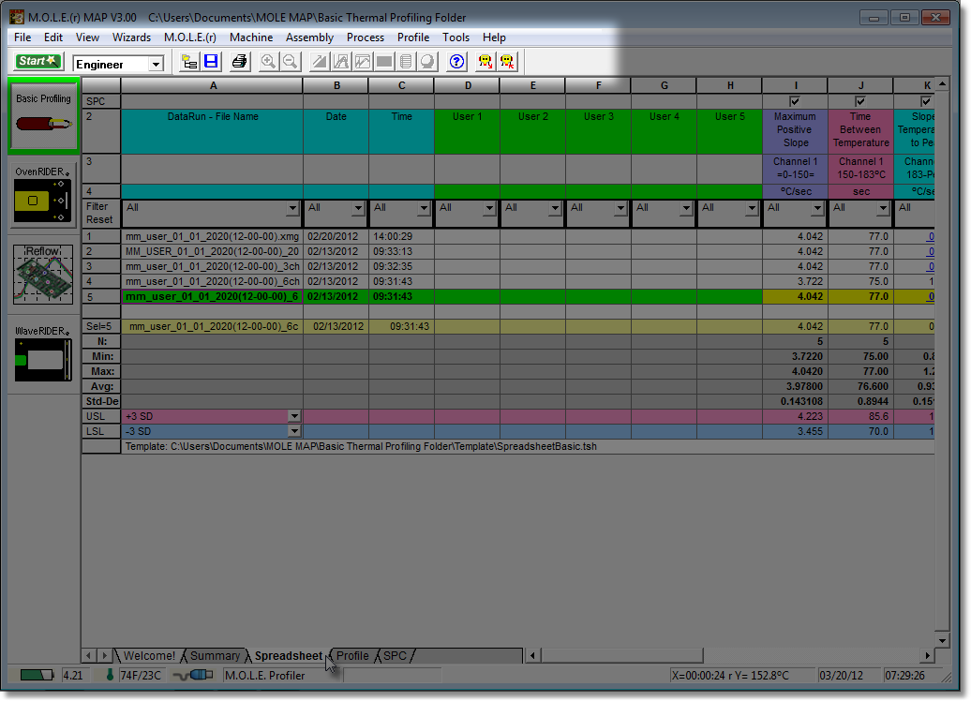Open the File menu
The image size is (971, 702).
tap(22, 37)
